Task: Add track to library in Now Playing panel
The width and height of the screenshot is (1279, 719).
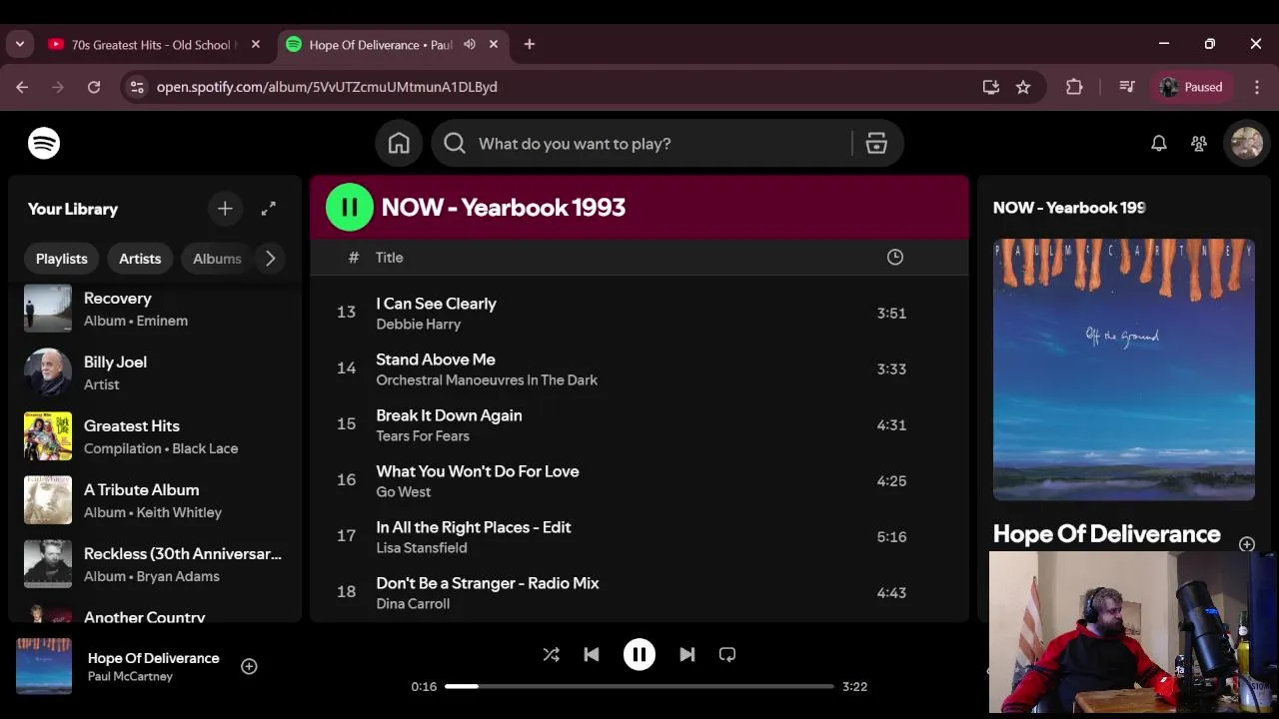Action: (x=1247, y=544)
